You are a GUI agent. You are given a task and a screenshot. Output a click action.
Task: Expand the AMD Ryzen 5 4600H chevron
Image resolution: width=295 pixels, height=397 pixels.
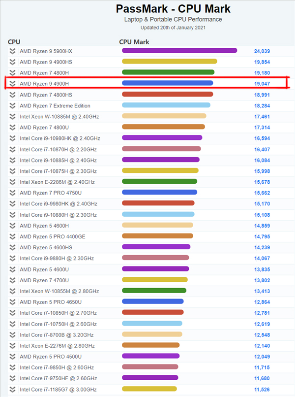click(12, 226)
